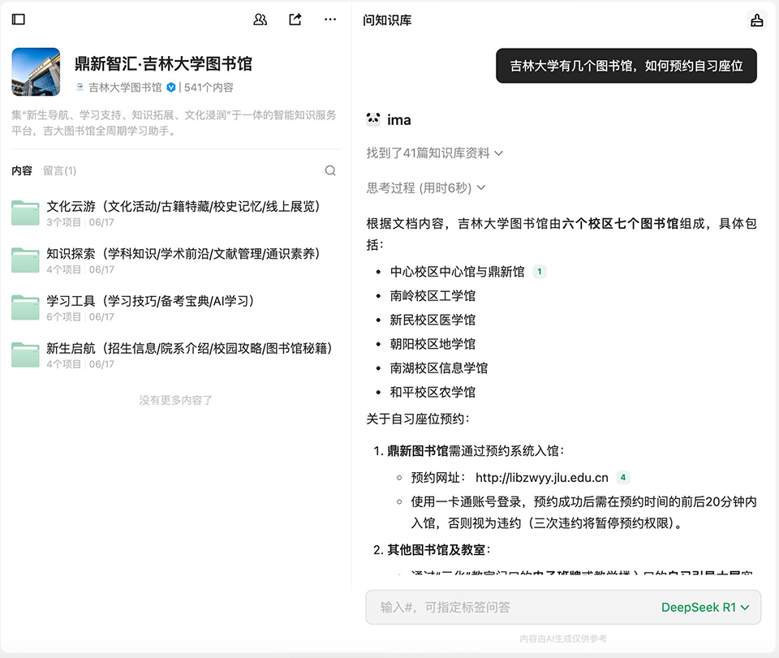Screen dimensions: 779x658
Task: Open the 知识探索 folder
Action: click(183, 254)
